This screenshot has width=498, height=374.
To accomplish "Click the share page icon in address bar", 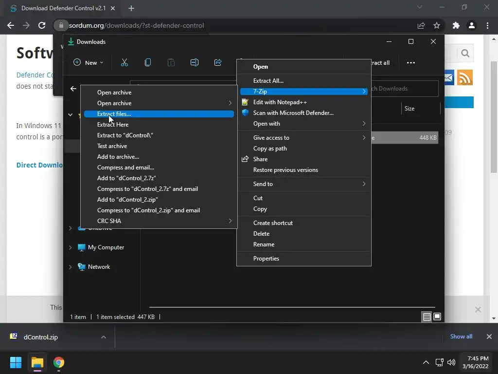I will click(x=421, y=25).
